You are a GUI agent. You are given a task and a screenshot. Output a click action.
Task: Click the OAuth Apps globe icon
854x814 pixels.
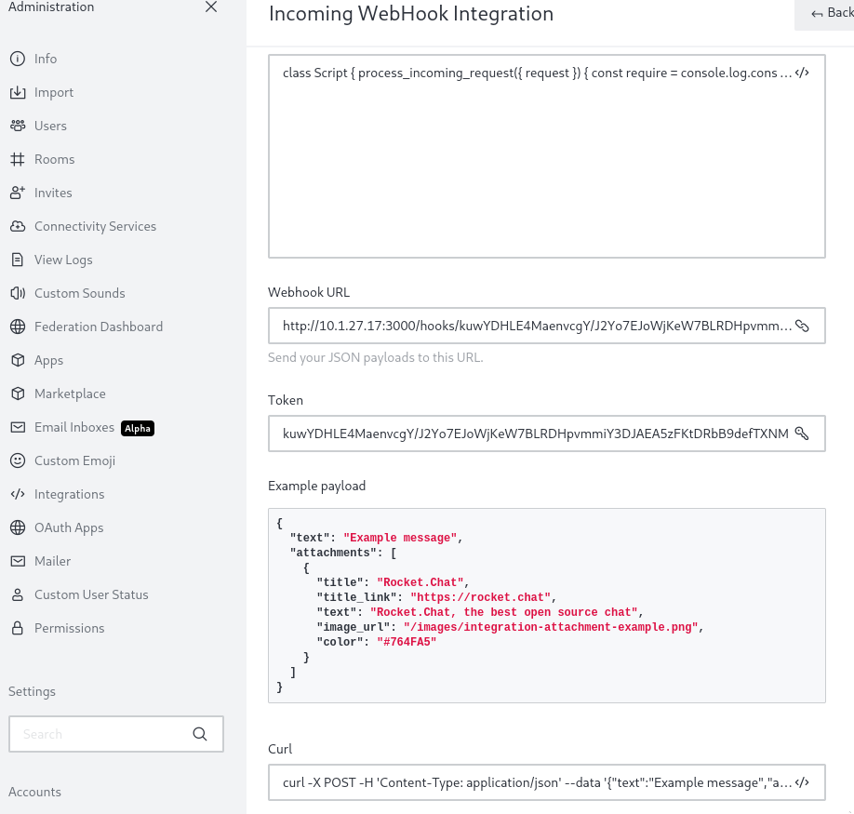click(x=18, y=527)
